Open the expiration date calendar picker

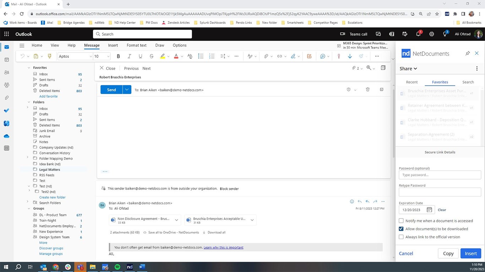[x=429, y=210]
